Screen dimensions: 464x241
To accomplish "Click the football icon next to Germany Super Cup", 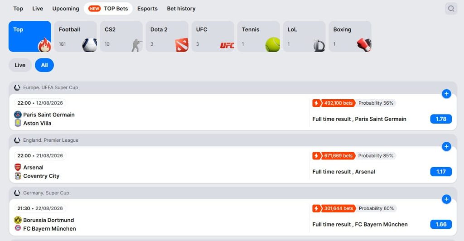I will (x=17, y=193).
